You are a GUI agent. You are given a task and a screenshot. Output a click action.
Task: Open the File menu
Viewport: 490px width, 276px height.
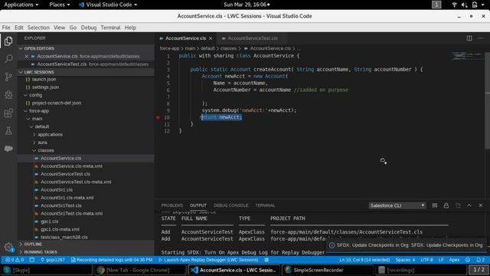pyautogui.click(x=6, y=28)
